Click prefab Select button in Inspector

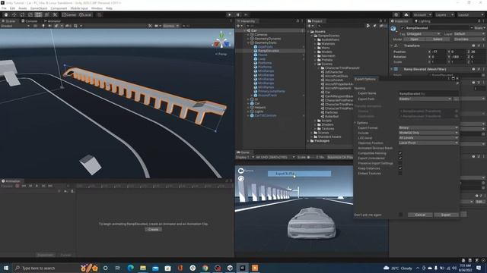click(x=438, y=39)
